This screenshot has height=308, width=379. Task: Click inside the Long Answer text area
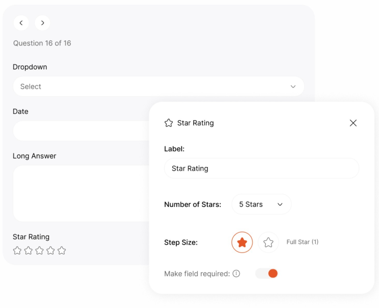pos(78,193)
